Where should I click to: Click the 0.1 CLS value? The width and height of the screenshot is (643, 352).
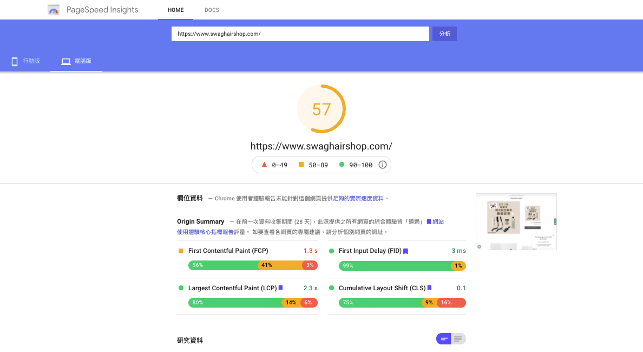point(461,288)
